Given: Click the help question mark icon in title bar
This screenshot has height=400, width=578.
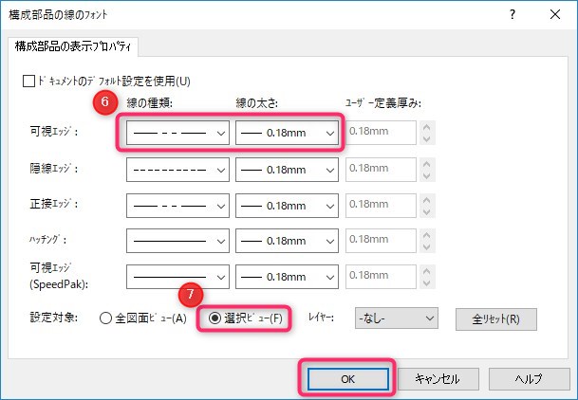Looking at the screenshot, I should [x=512, y=14].
